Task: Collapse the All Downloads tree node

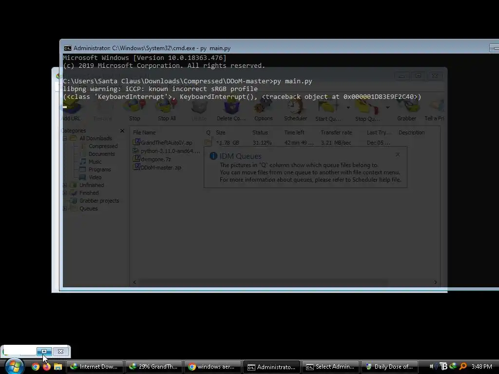Action: point(65,138)
